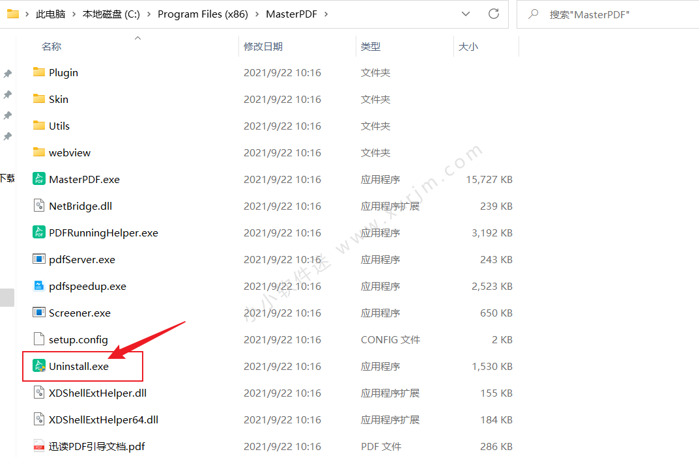Select the XDShellExtHelper64.dll icon

(x=39, y=419)
